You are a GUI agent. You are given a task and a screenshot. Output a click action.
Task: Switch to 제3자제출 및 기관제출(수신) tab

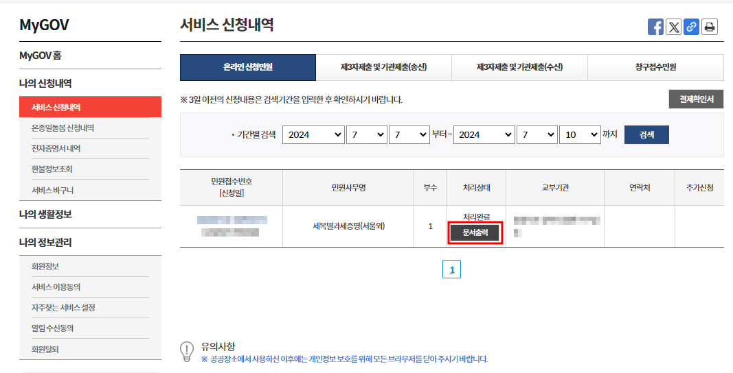coord(519,67)
